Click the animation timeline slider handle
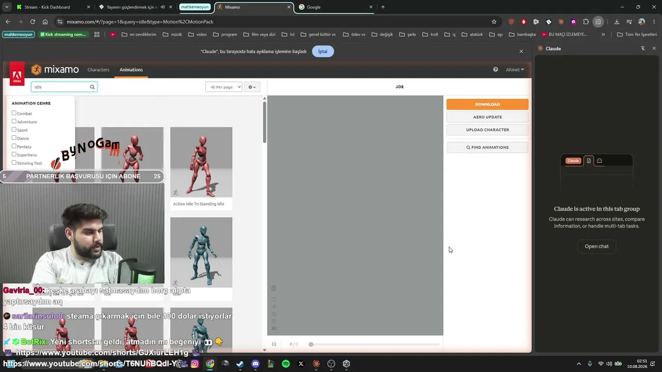Screen dimensions: 662x372 point(311,344)
